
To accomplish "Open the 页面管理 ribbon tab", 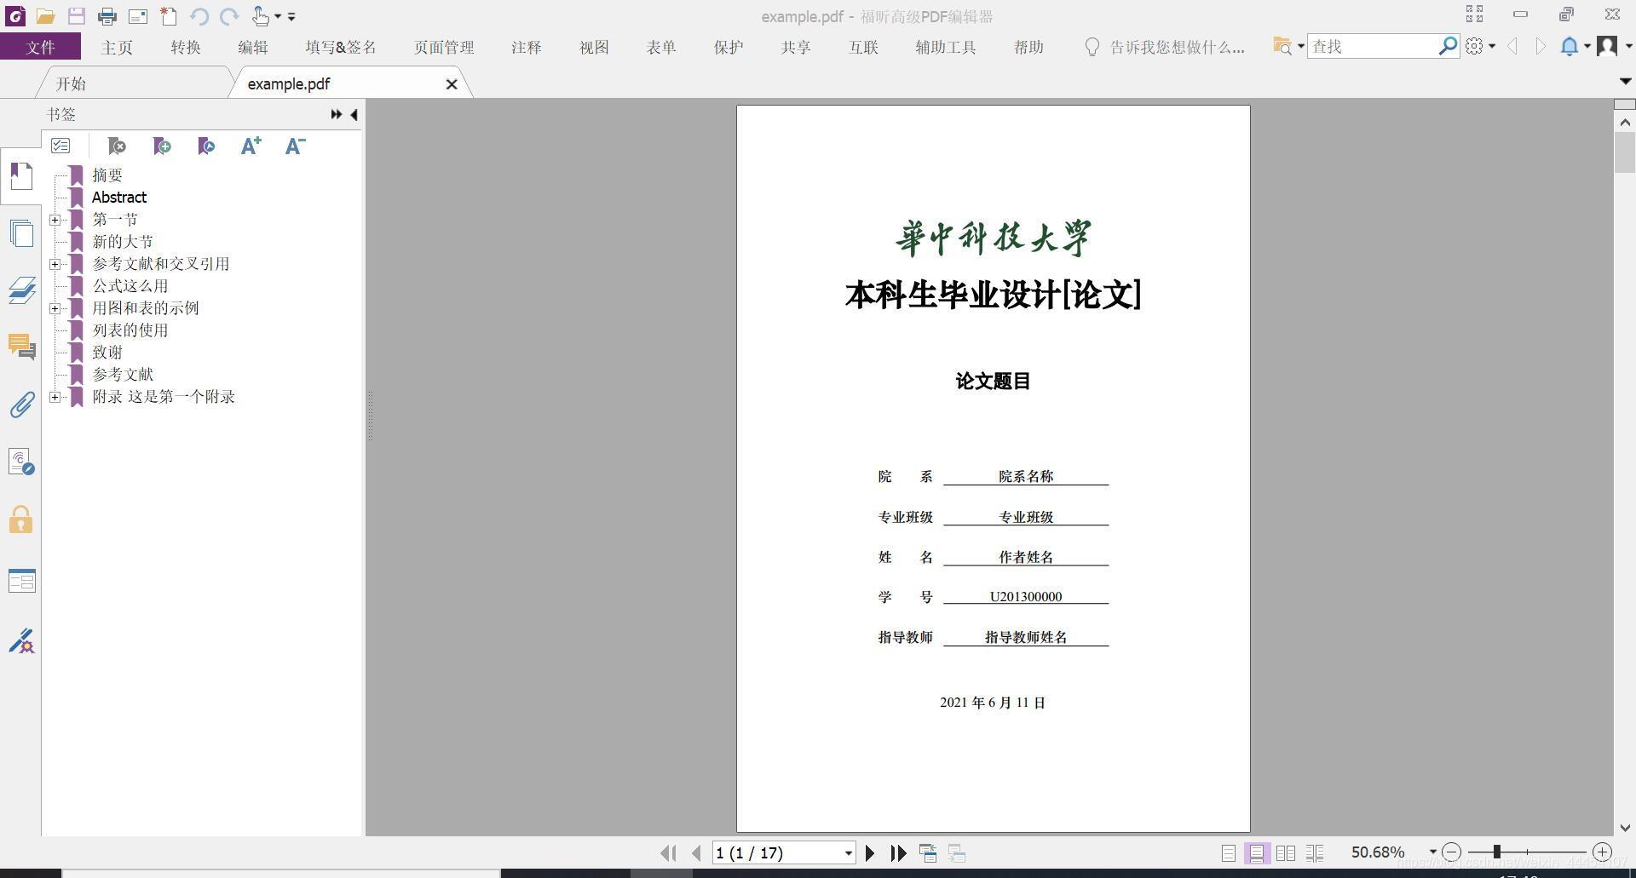I will (444, 47).
